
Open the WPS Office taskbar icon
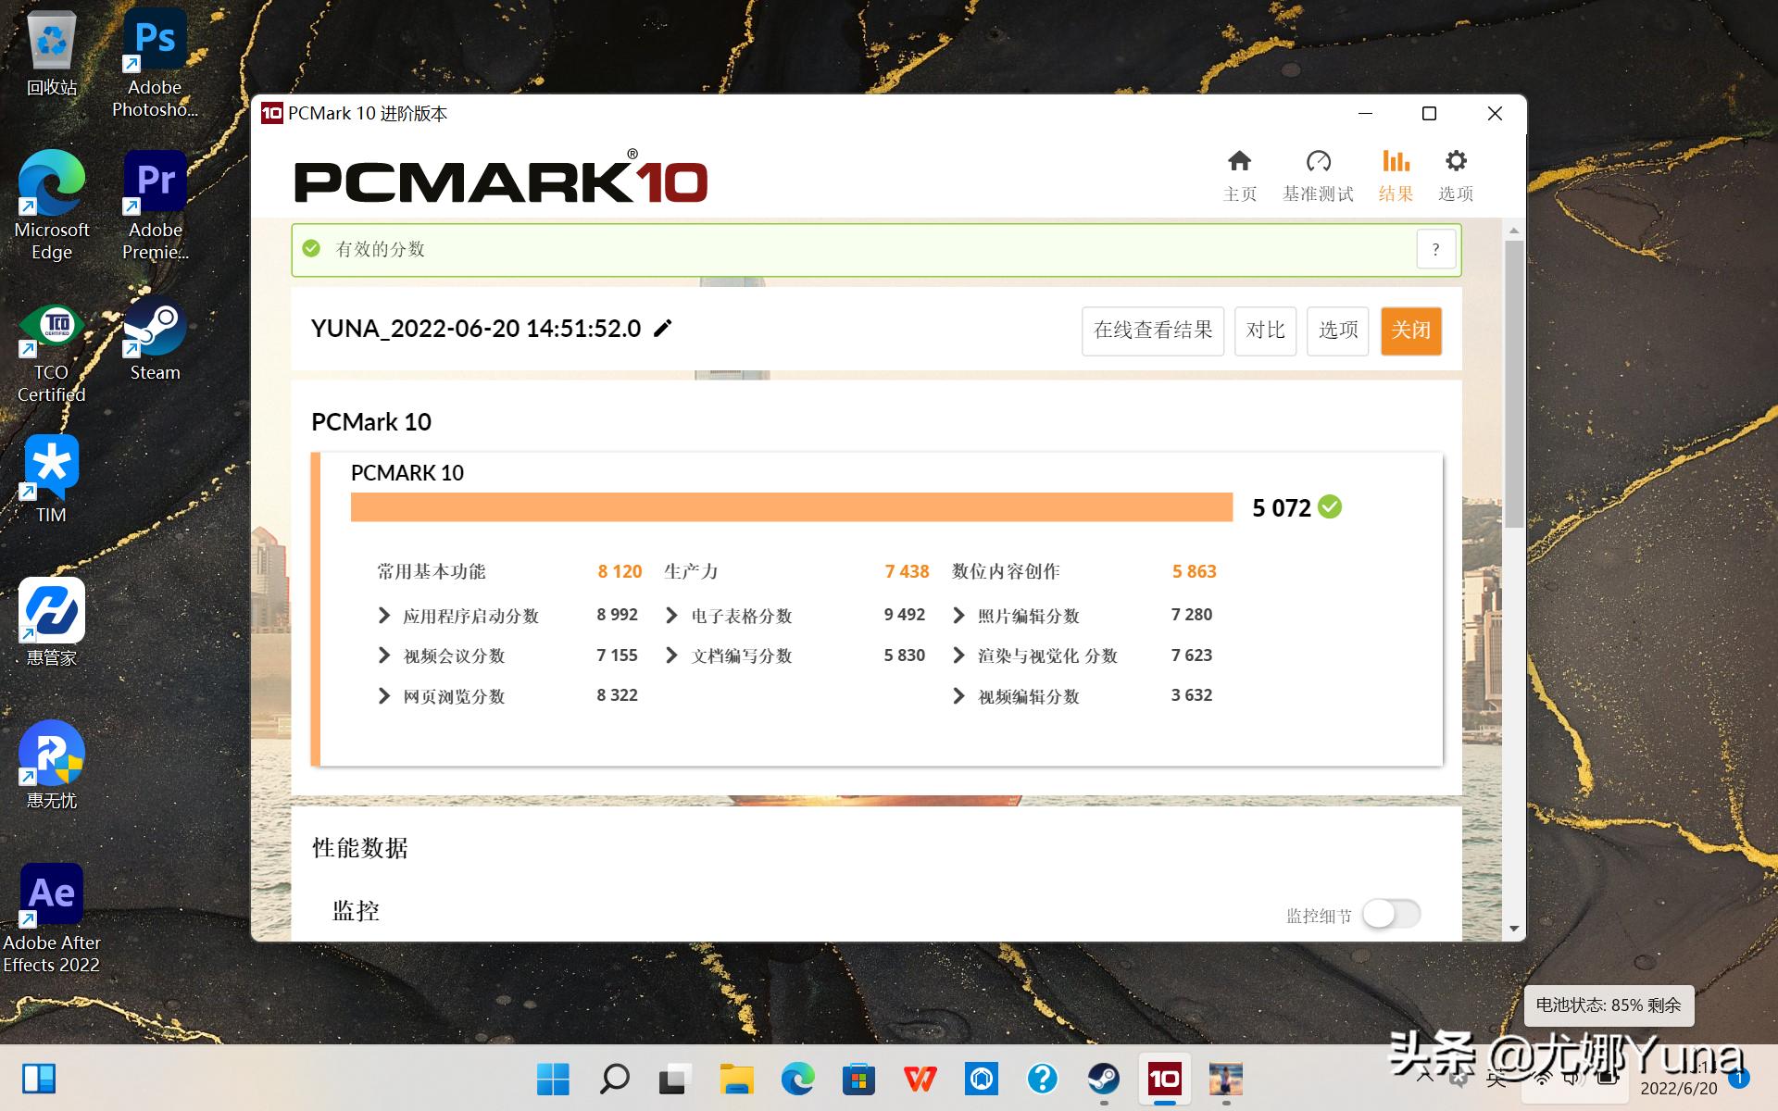(920, 1079)
